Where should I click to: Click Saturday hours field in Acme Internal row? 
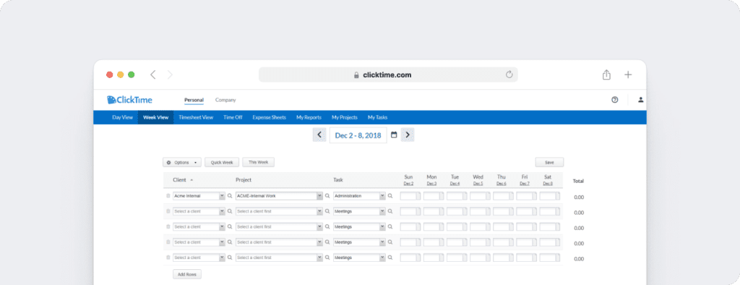548,196
